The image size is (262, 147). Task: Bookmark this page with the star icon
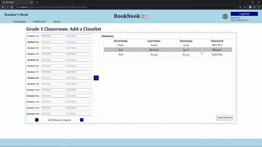coord(245,7)
